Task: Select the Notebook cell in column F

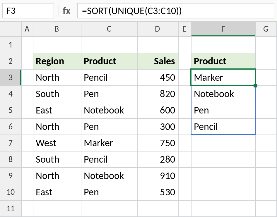Action: pyautogui.click(x=223, y=94)
